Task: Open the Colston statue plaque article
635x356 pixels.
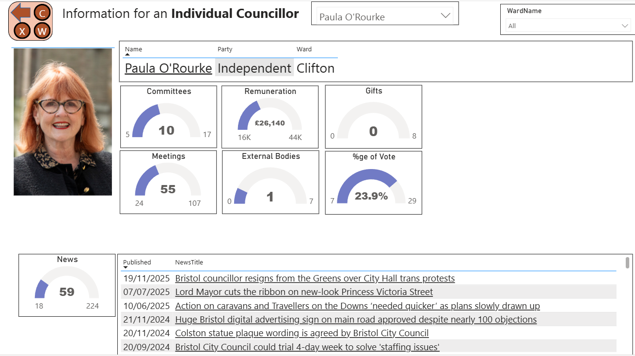Action: click(x=302, y=333)
